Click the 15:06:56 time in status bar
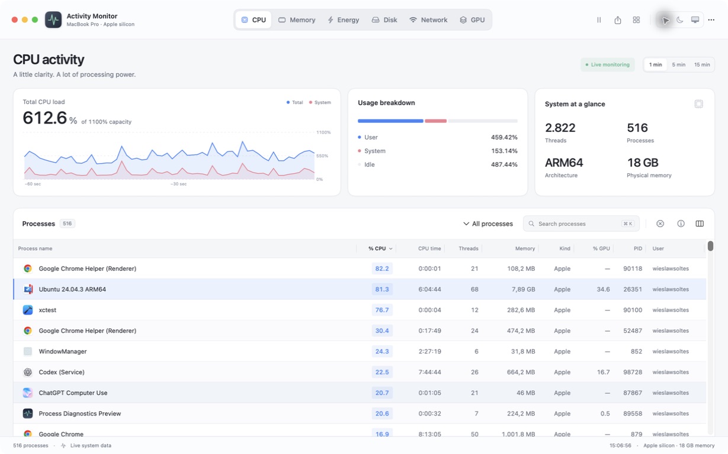The height and width of the screenshot is (454, 728). [620, 446]
